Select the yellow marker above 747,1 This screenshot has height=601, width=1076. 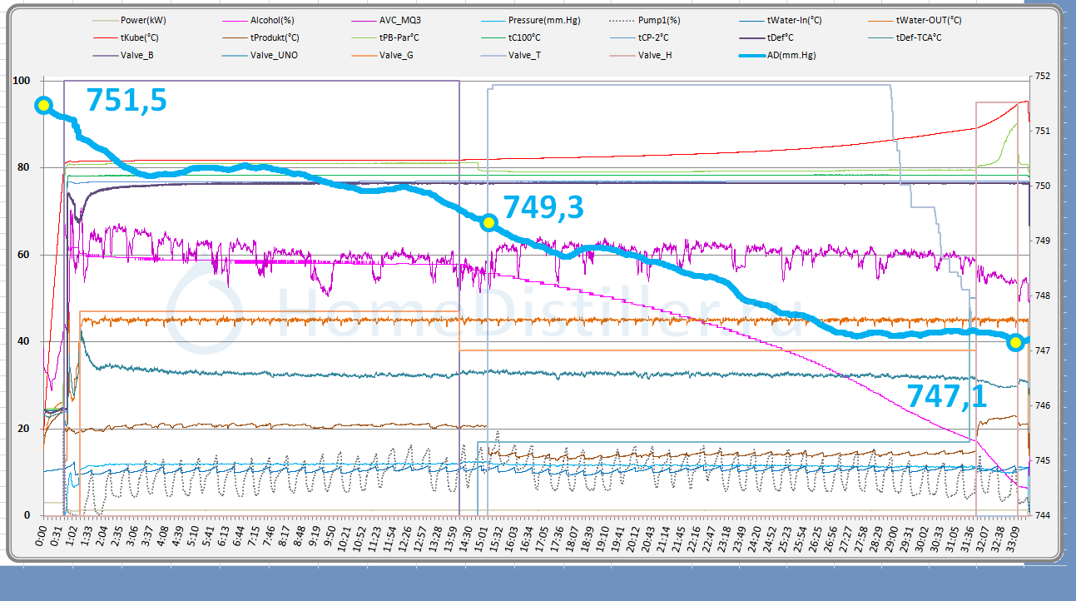pyautogui.click(x=1015, y=342)
